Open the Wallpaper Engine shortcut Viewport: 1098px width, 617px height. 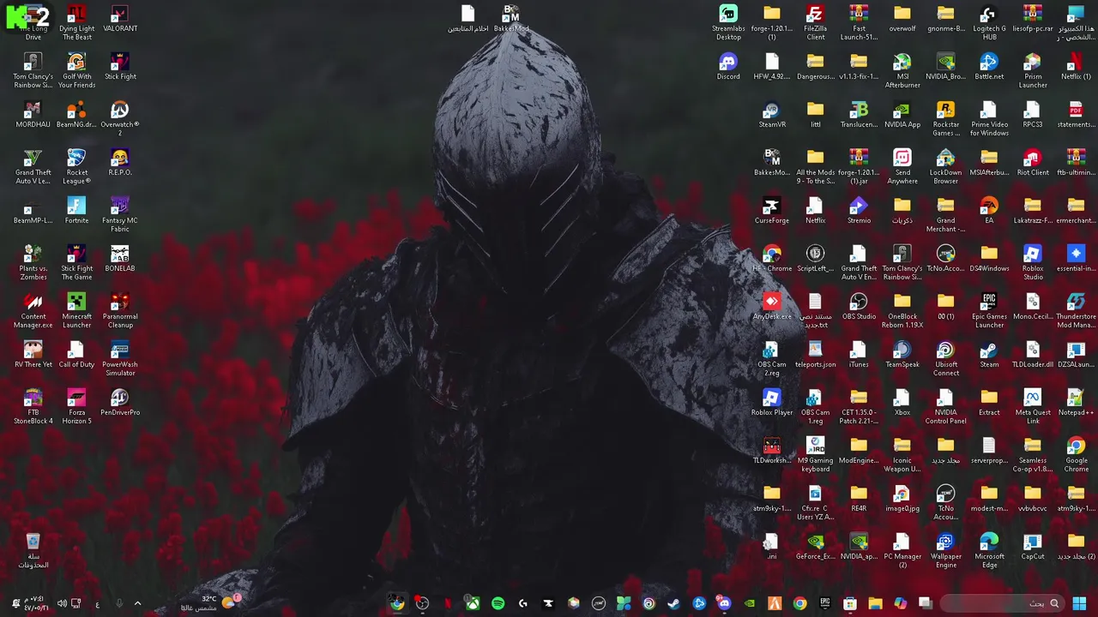(946, 551)
